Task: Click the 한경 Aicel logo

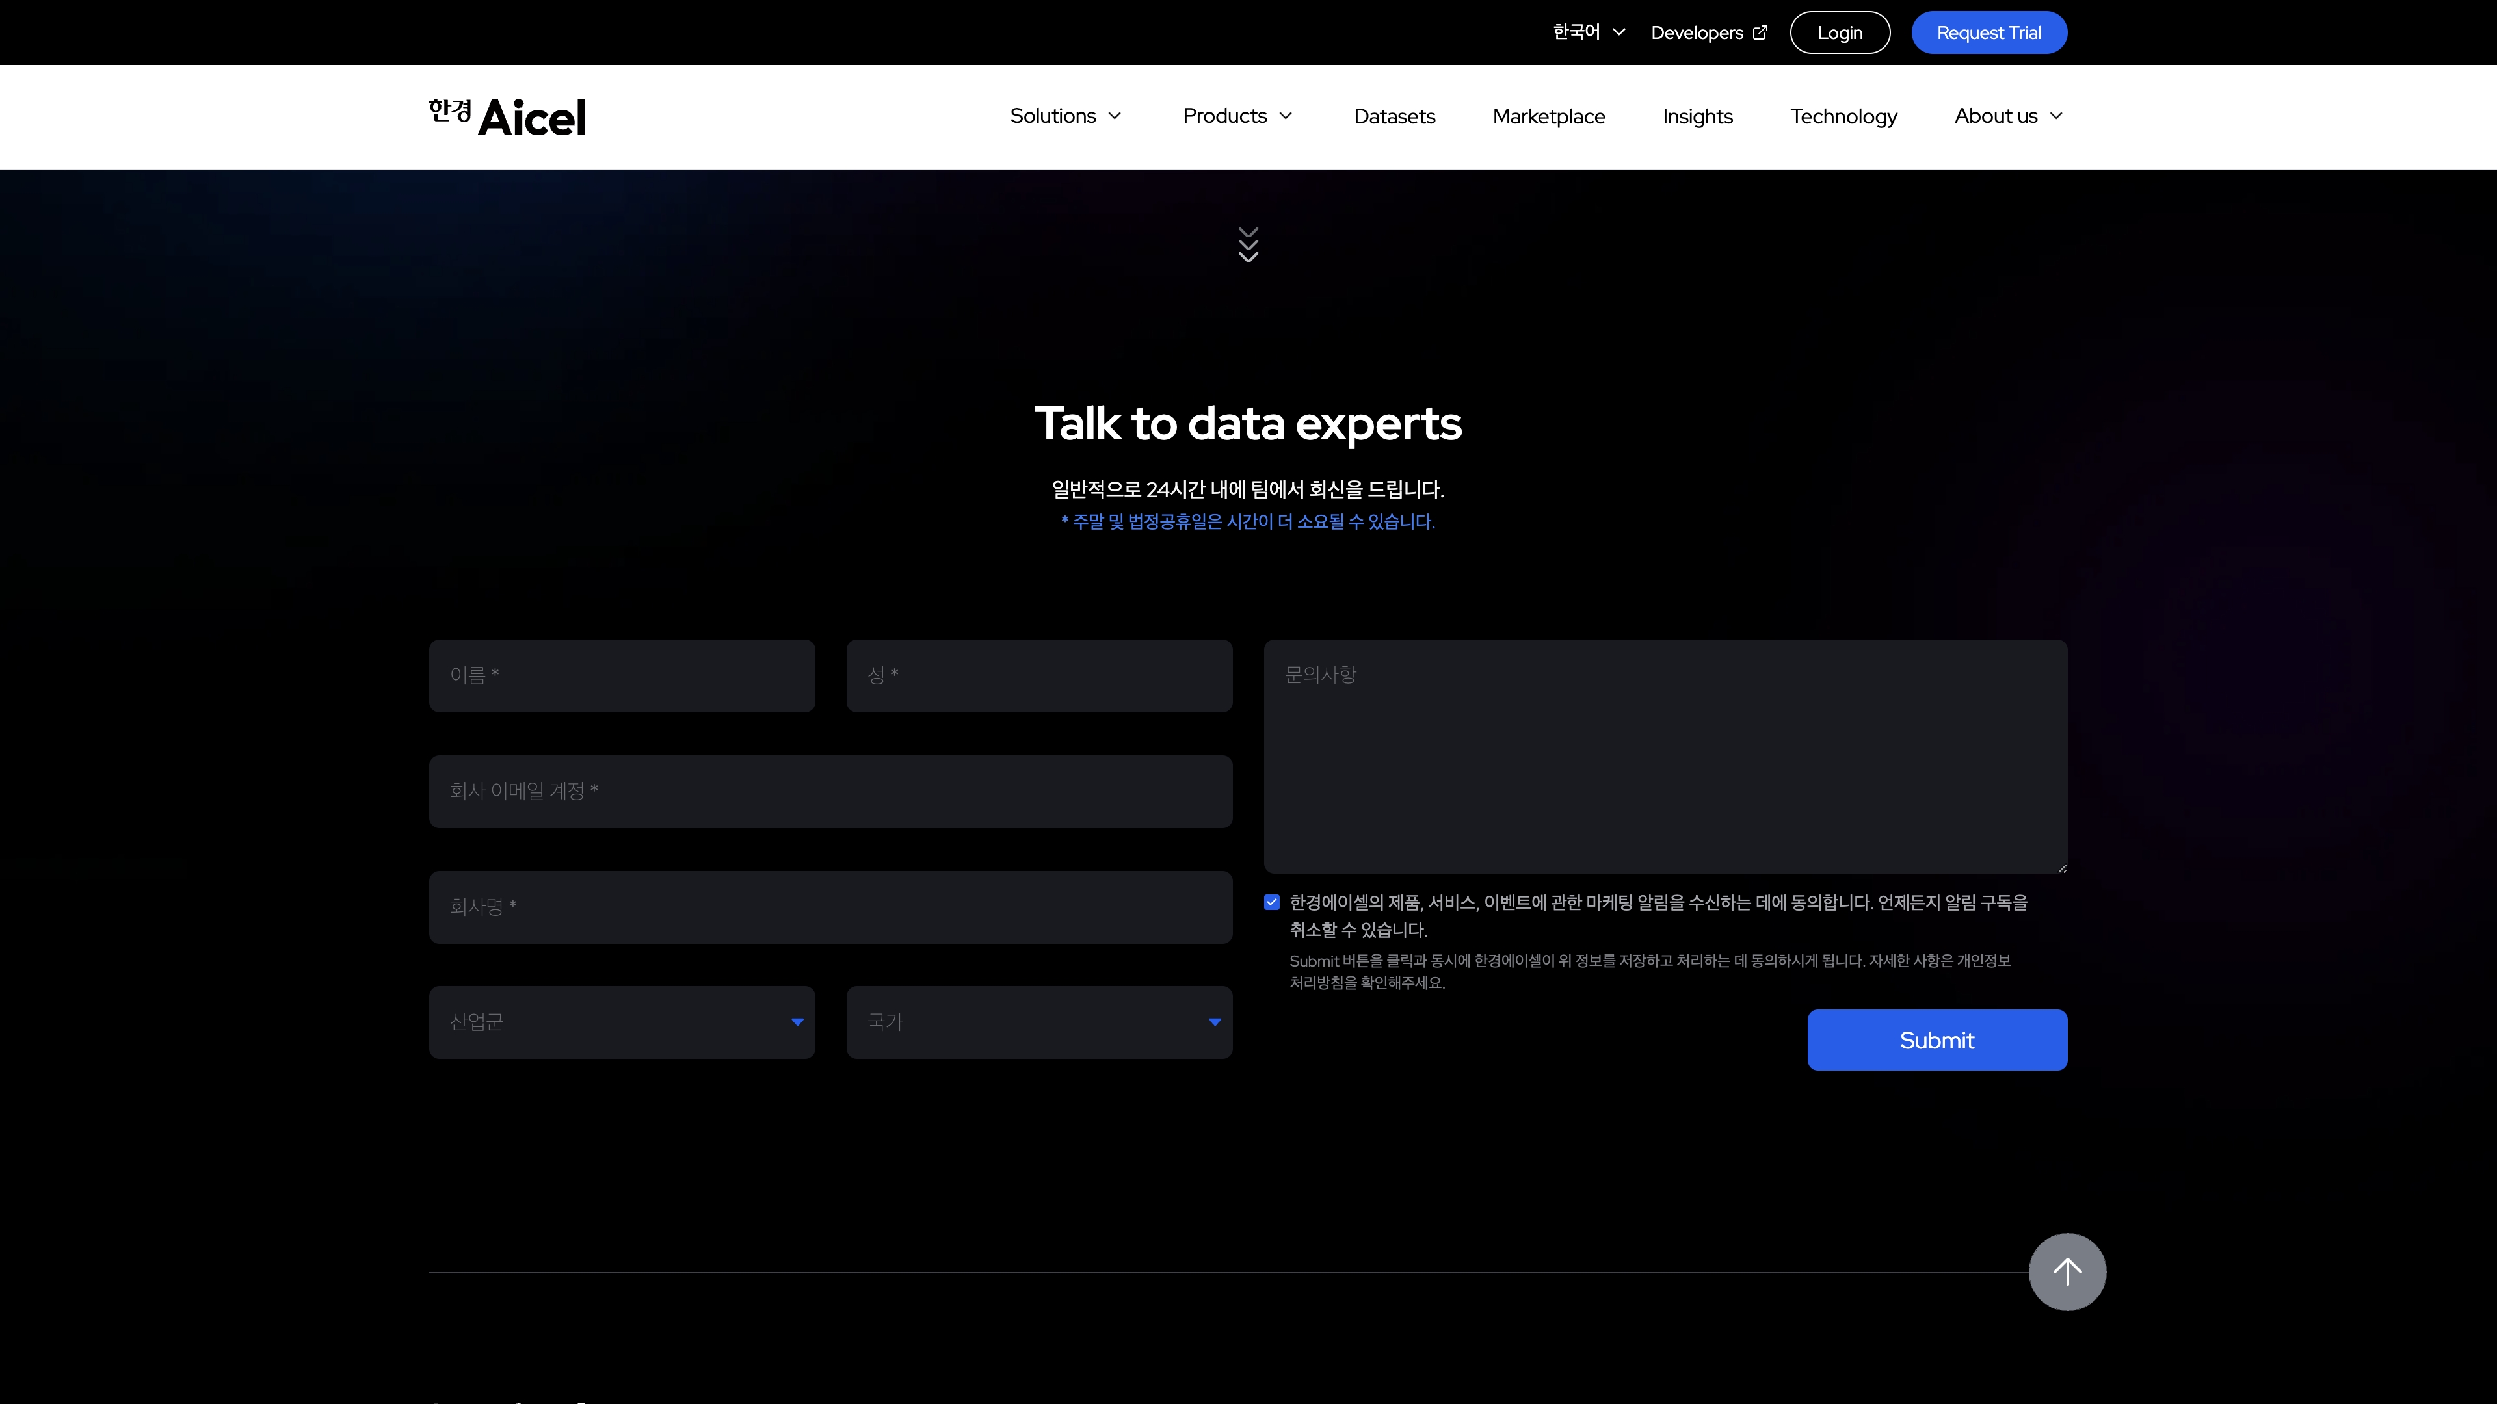Action: click(x=507, y=117)
